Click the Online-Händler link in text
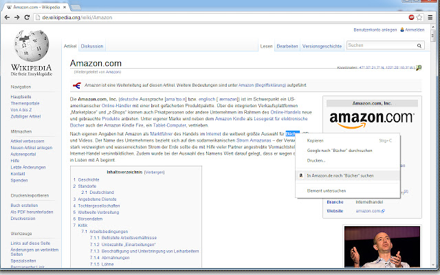The image size is (440, 275). (x=116, y=106)
